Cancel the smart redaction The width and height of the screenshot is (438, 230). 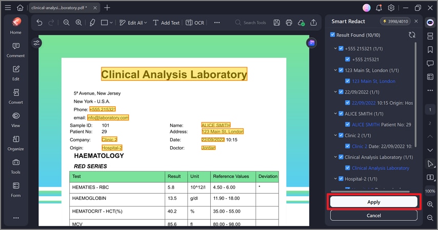374,216
